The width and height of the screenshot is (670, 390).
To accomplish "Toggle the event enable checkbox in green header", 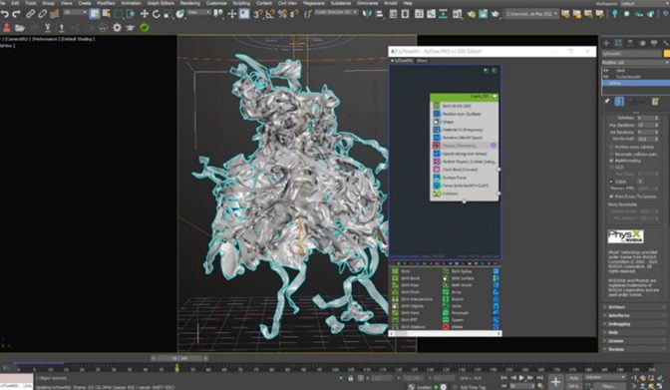I will pyautogui.click(x=495, y=97).
